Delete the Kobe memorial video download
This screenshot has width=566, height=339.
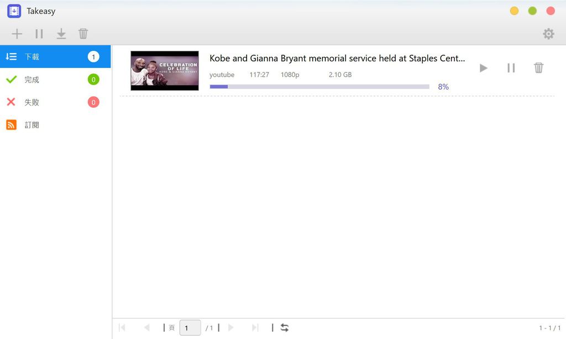point(538,68)
